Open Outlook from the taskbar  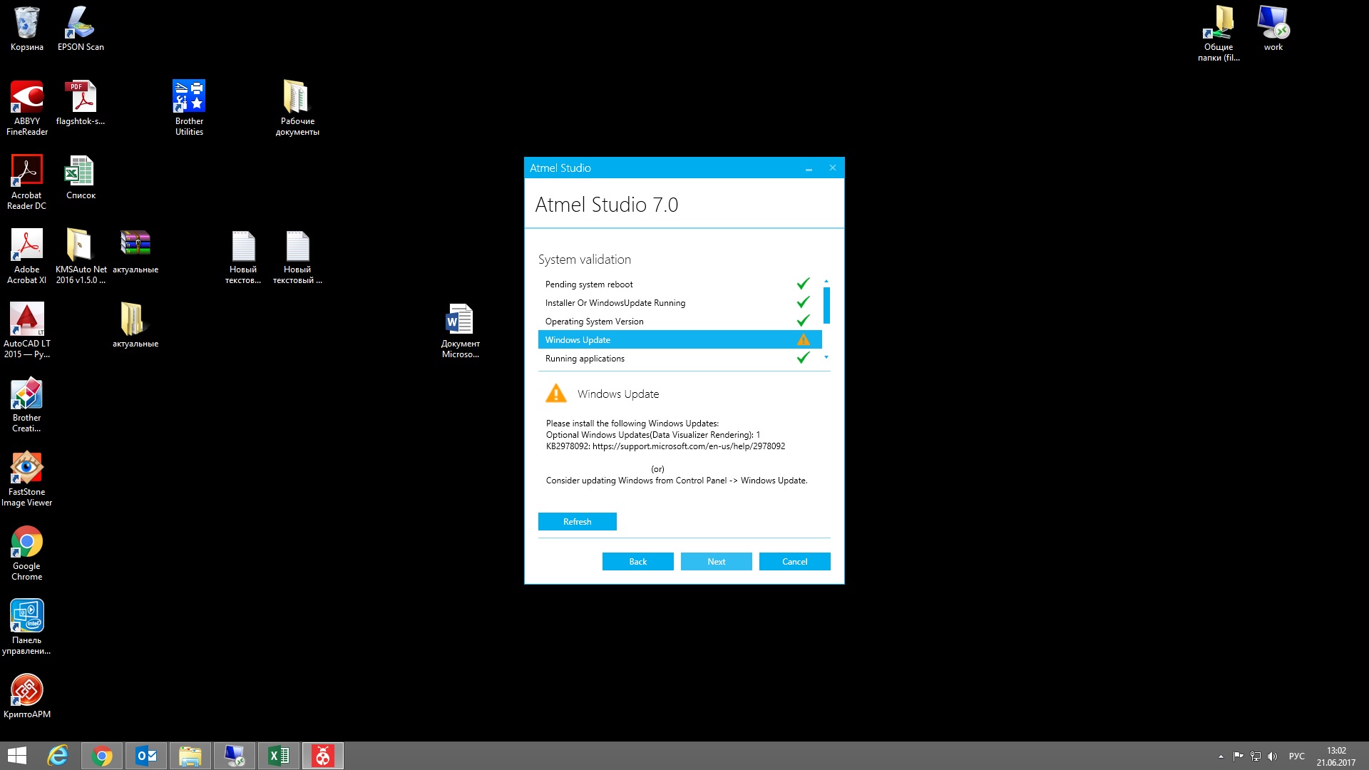point(146,756)
